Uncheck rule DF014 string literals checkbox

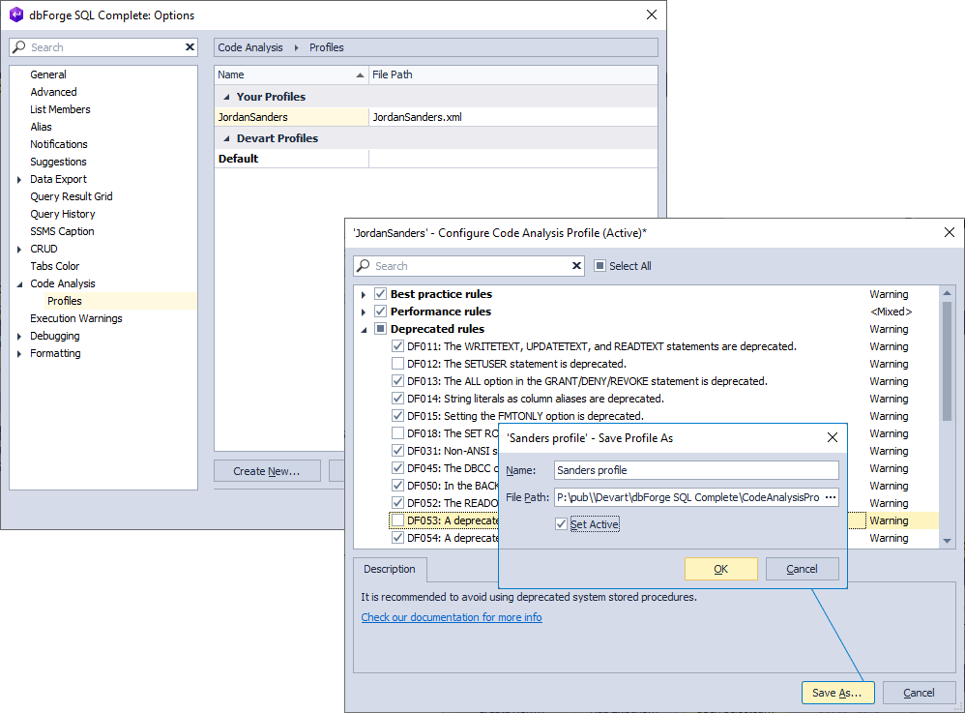(x=397, y=399)
